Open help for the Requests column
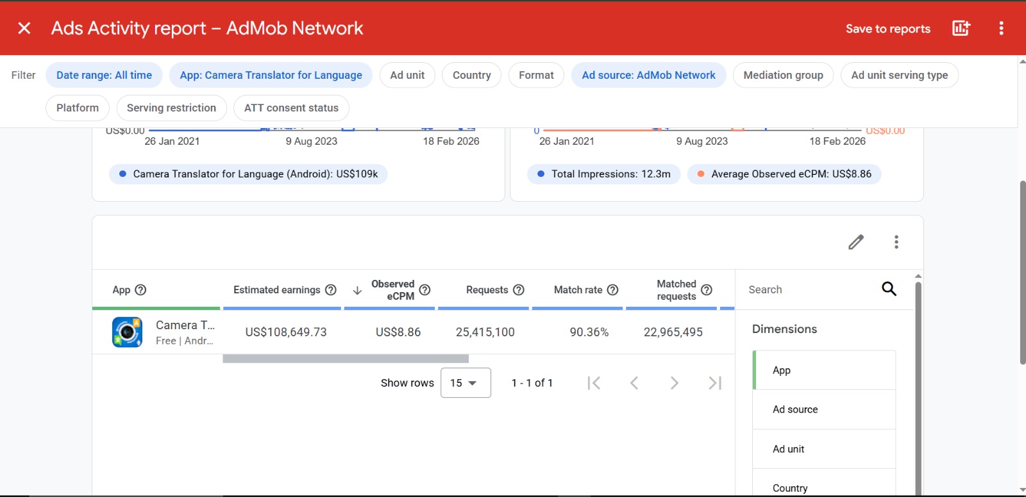This screenshot has height=497, width=1026. 519,289
